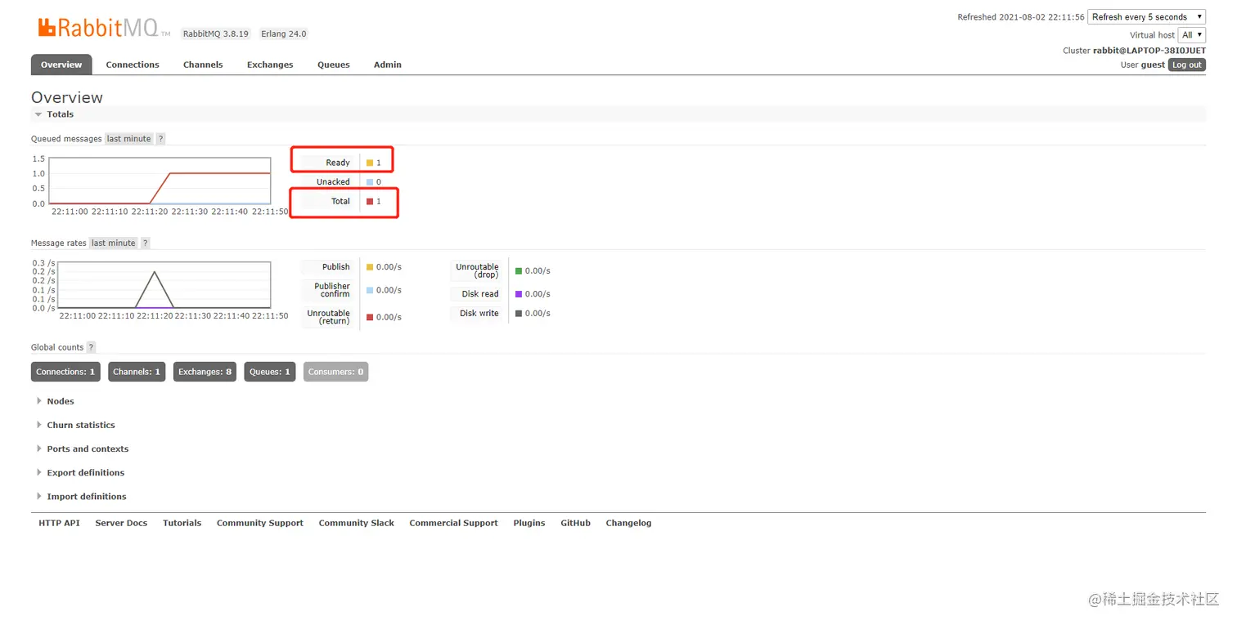Change Message rates last minute range
The height and width of the screenshot is (625, 1237).
click(114, 243)
